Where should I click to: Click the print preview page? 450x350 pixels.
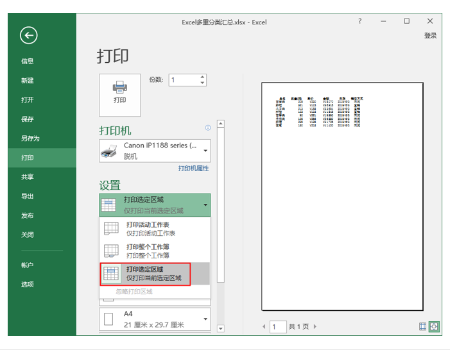[x=342, y=196]
